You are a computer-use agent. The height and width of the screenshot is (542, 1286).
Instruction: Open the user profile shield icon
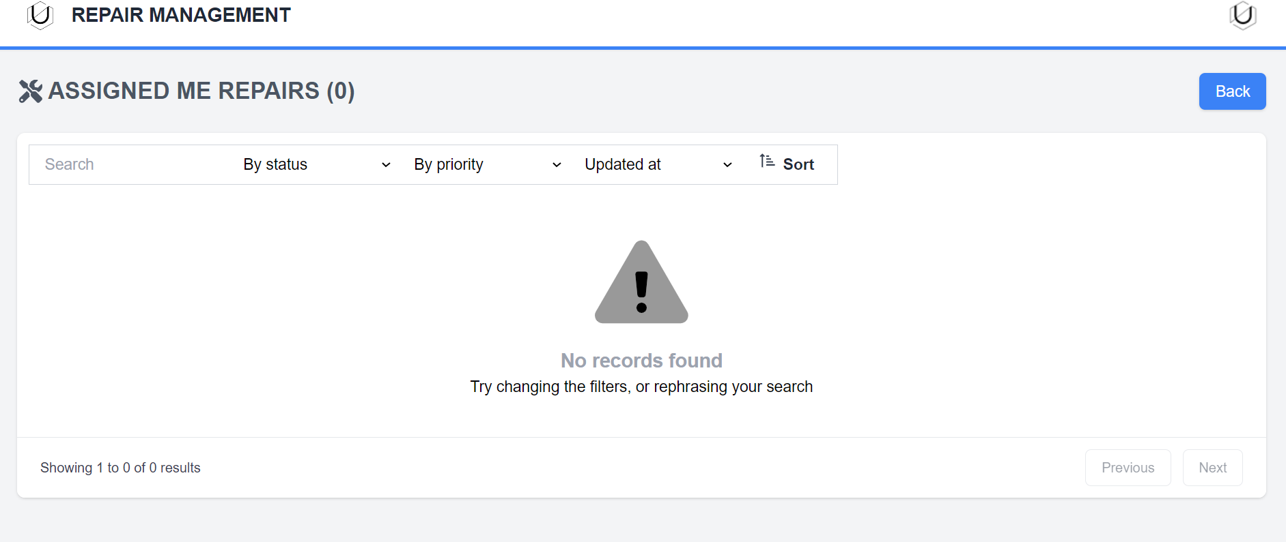[x=1242, y=15]
